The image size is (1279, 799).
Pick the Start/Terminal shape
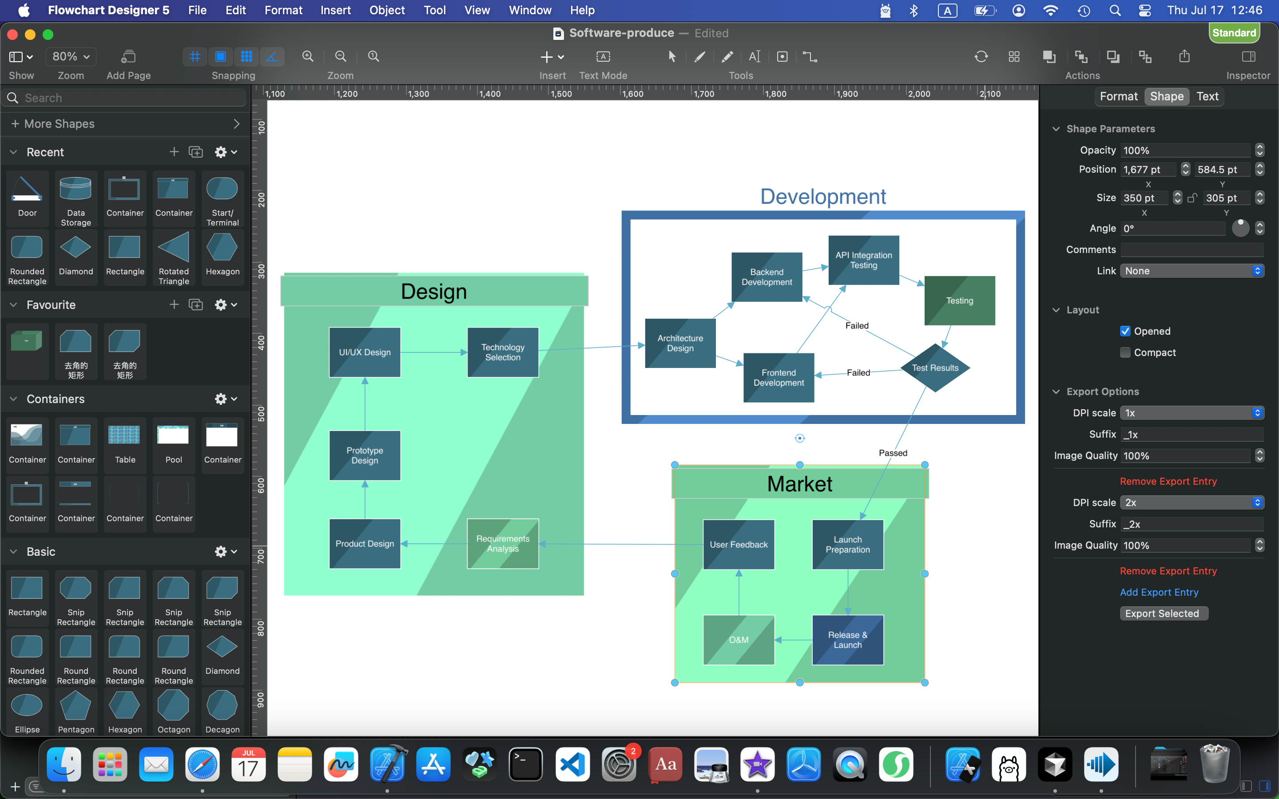coord(222,200)
